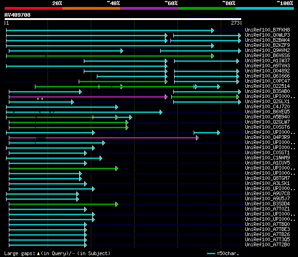Image resolution: width=298 pixels, height=257 pixels.
Task: Select the UniRef100_B3SAB0 label
Action: point(267,92)
